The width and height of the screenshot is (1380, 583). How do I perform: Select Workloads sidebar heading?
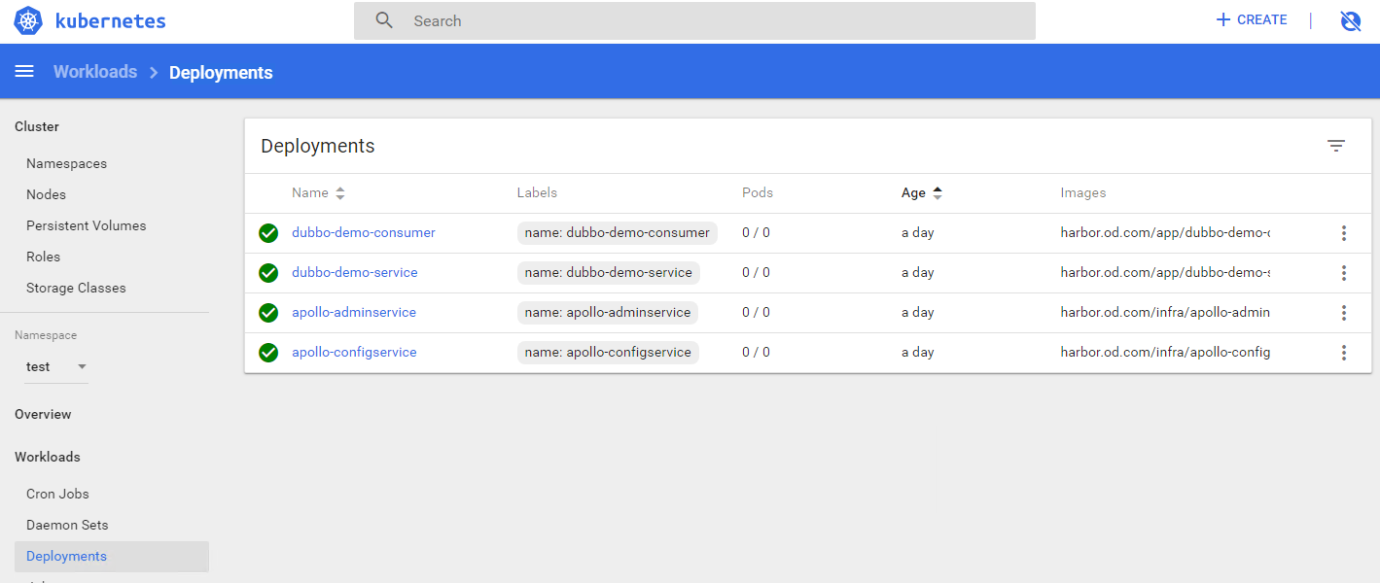(48, 457)
